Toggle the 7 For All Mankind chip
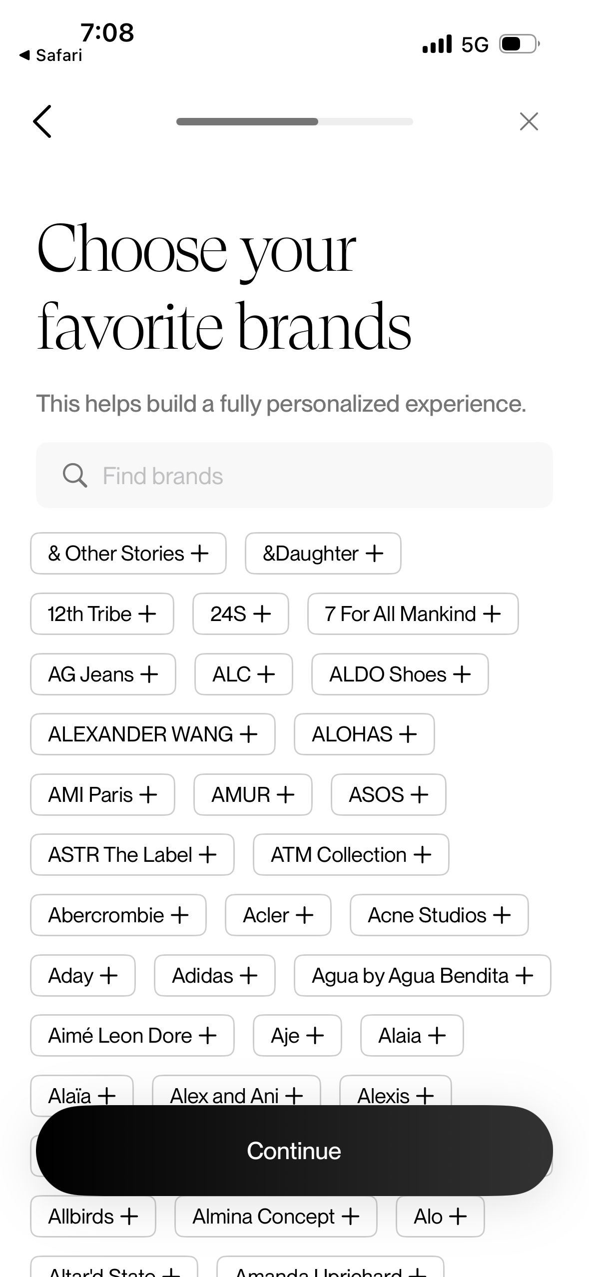The width and height of the screenshot is (589, 1277). coord(413,614)
